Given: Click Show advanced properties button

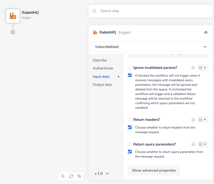Looking at the screenshot, I should click(x=154, y=170).
